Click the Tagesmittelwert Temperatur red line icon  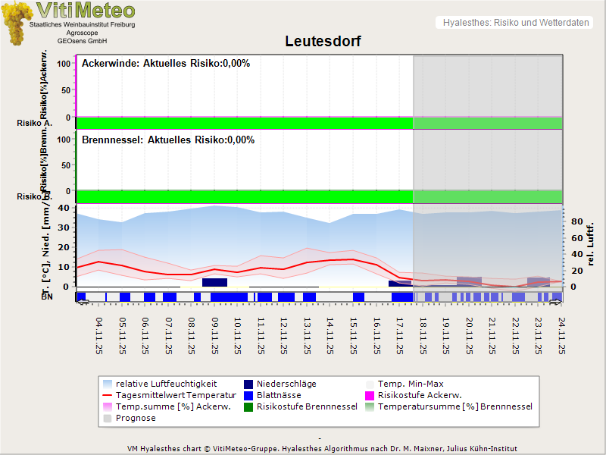pyautogui.click(x=107, y=395)
